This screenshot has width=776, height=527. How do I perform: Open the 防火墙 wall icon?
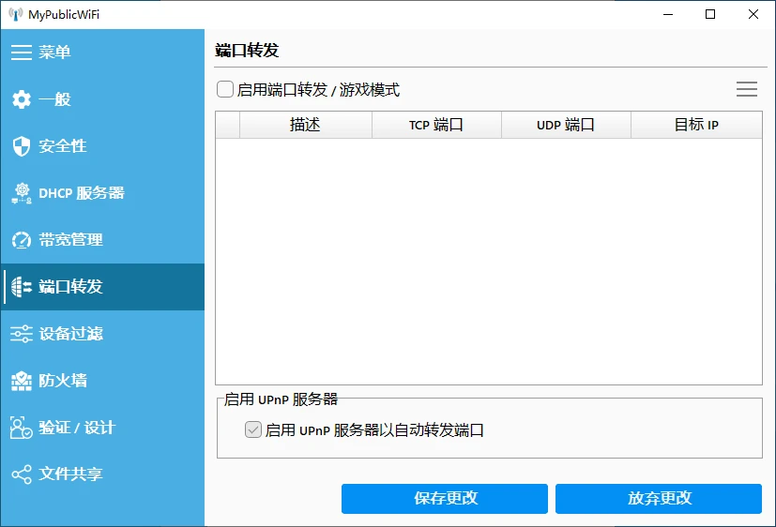click(x=22, y=381)
